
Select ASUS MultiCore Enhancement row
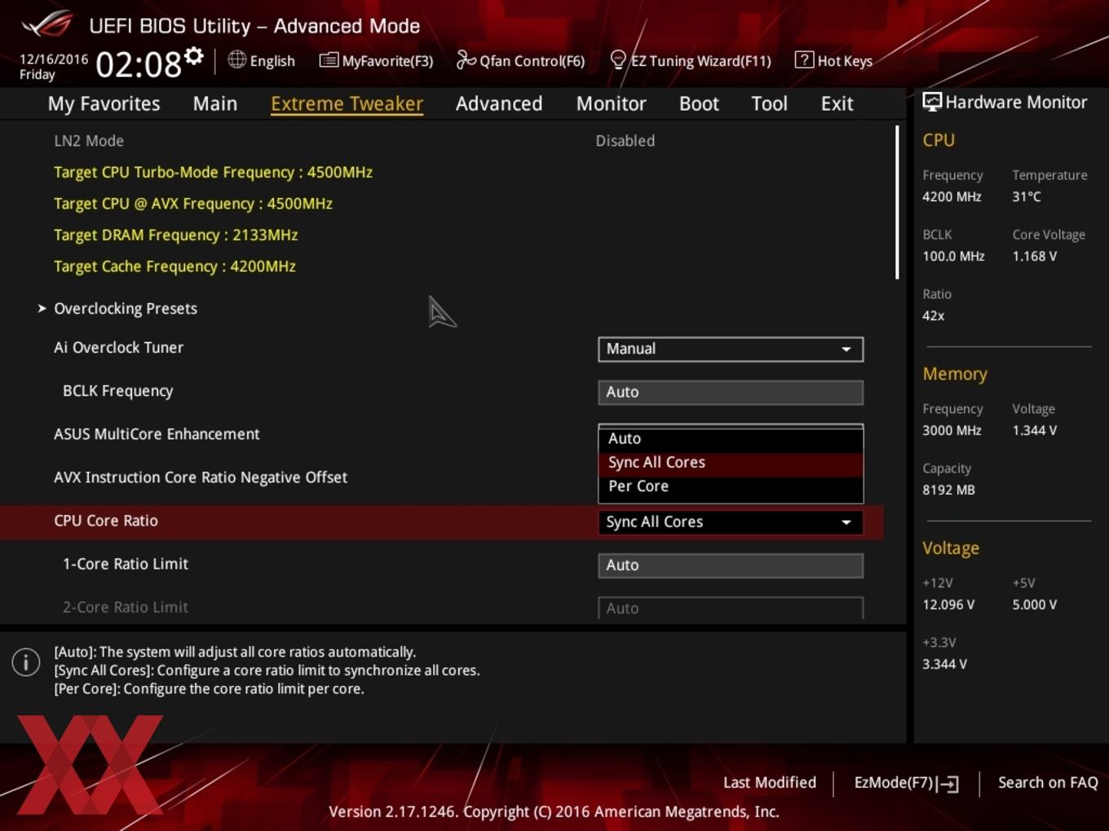(157, 434)
